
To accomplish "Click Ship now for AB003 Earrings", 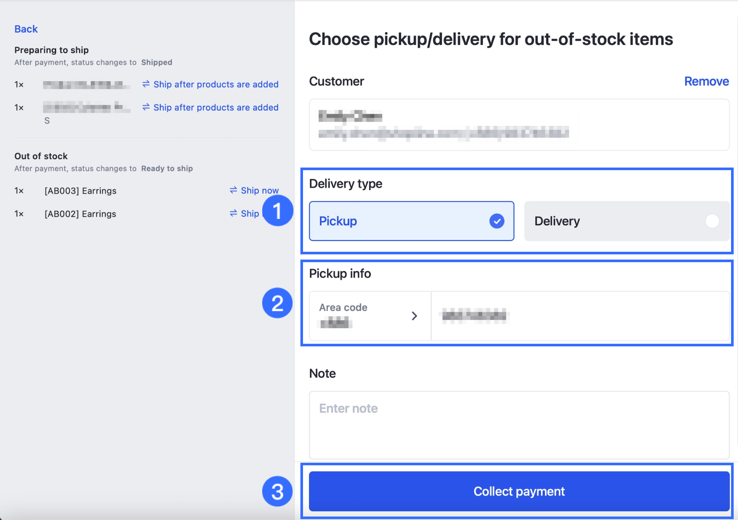I will [260, 191].
